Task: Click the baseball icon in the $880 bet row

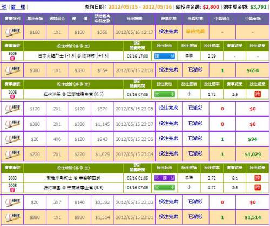Action: (x=12, y=217)
